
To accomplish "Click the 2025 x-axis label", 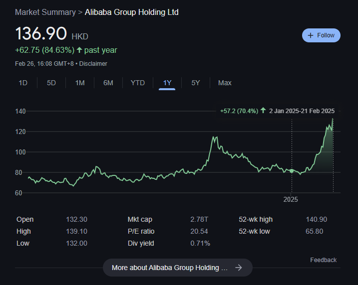I will click(x=291, y=200).
